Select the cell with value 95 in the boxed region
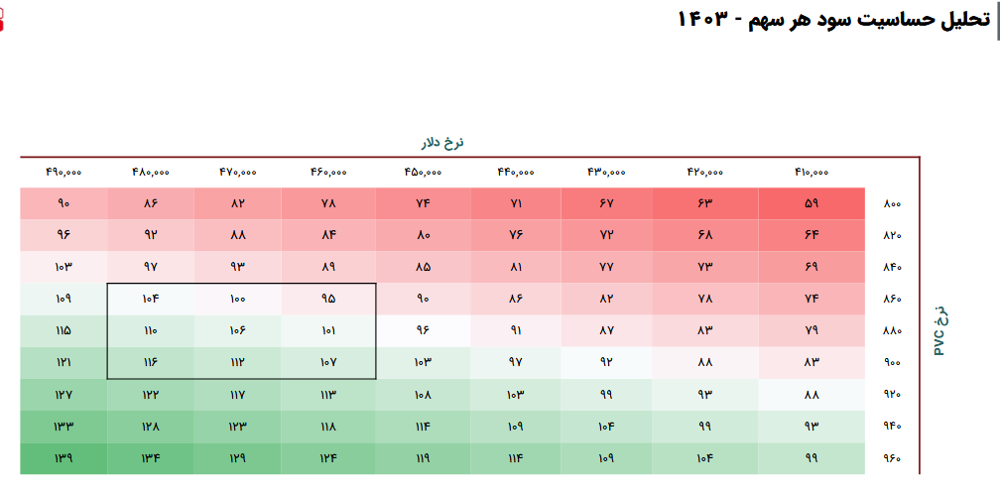The height and width of the screenshot is (494, 1000). click(328, 299)
